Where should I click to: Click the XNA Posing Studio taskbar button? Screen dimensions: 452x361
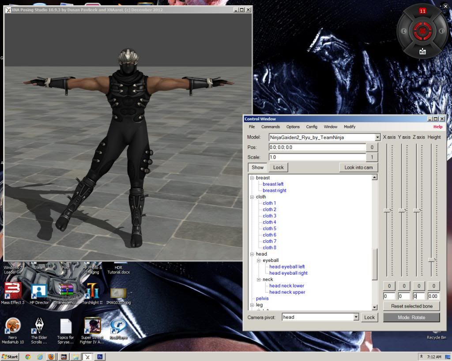coord(87,357)
